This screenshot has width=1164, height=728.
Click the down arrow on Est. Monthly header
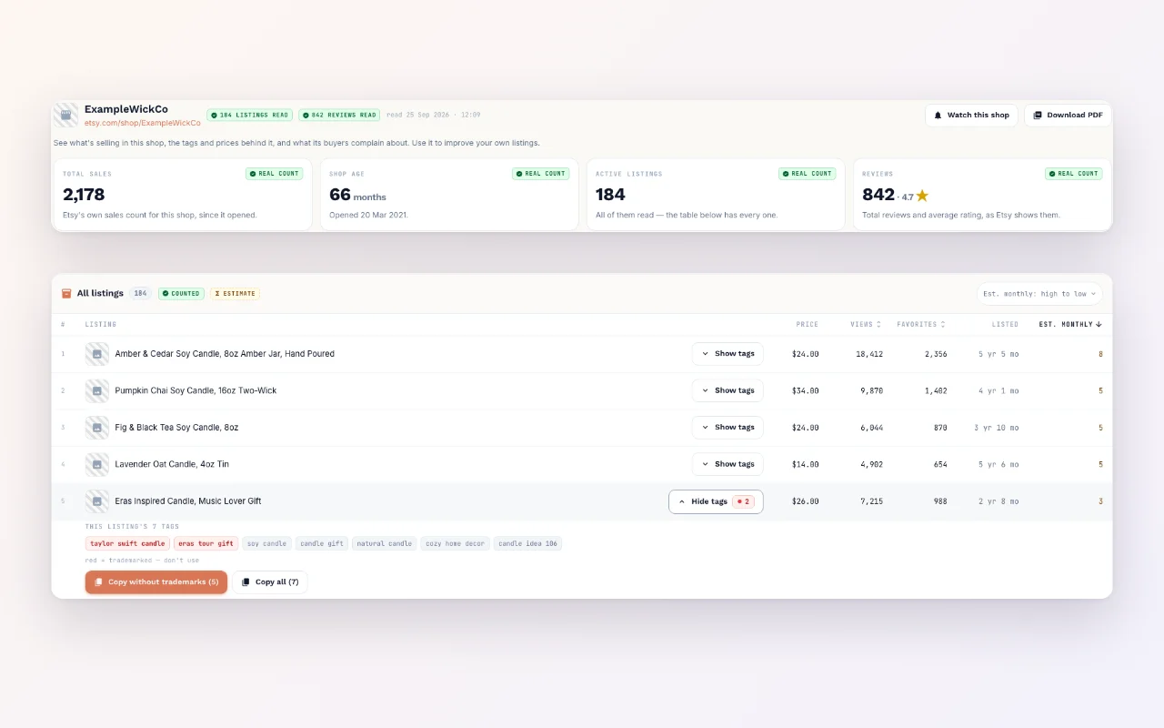tap(1099, 325)
